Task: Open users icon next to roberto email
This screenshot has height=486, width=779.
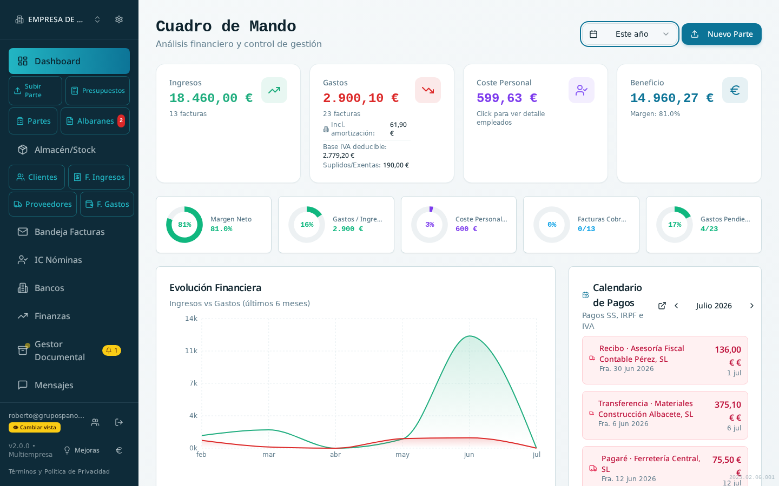Action: pyautogui.click(x=95, y=422)
